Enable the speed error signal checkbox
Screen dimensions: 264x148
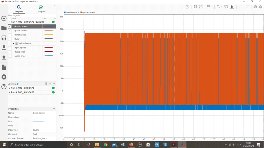click(x=10, y=56)
